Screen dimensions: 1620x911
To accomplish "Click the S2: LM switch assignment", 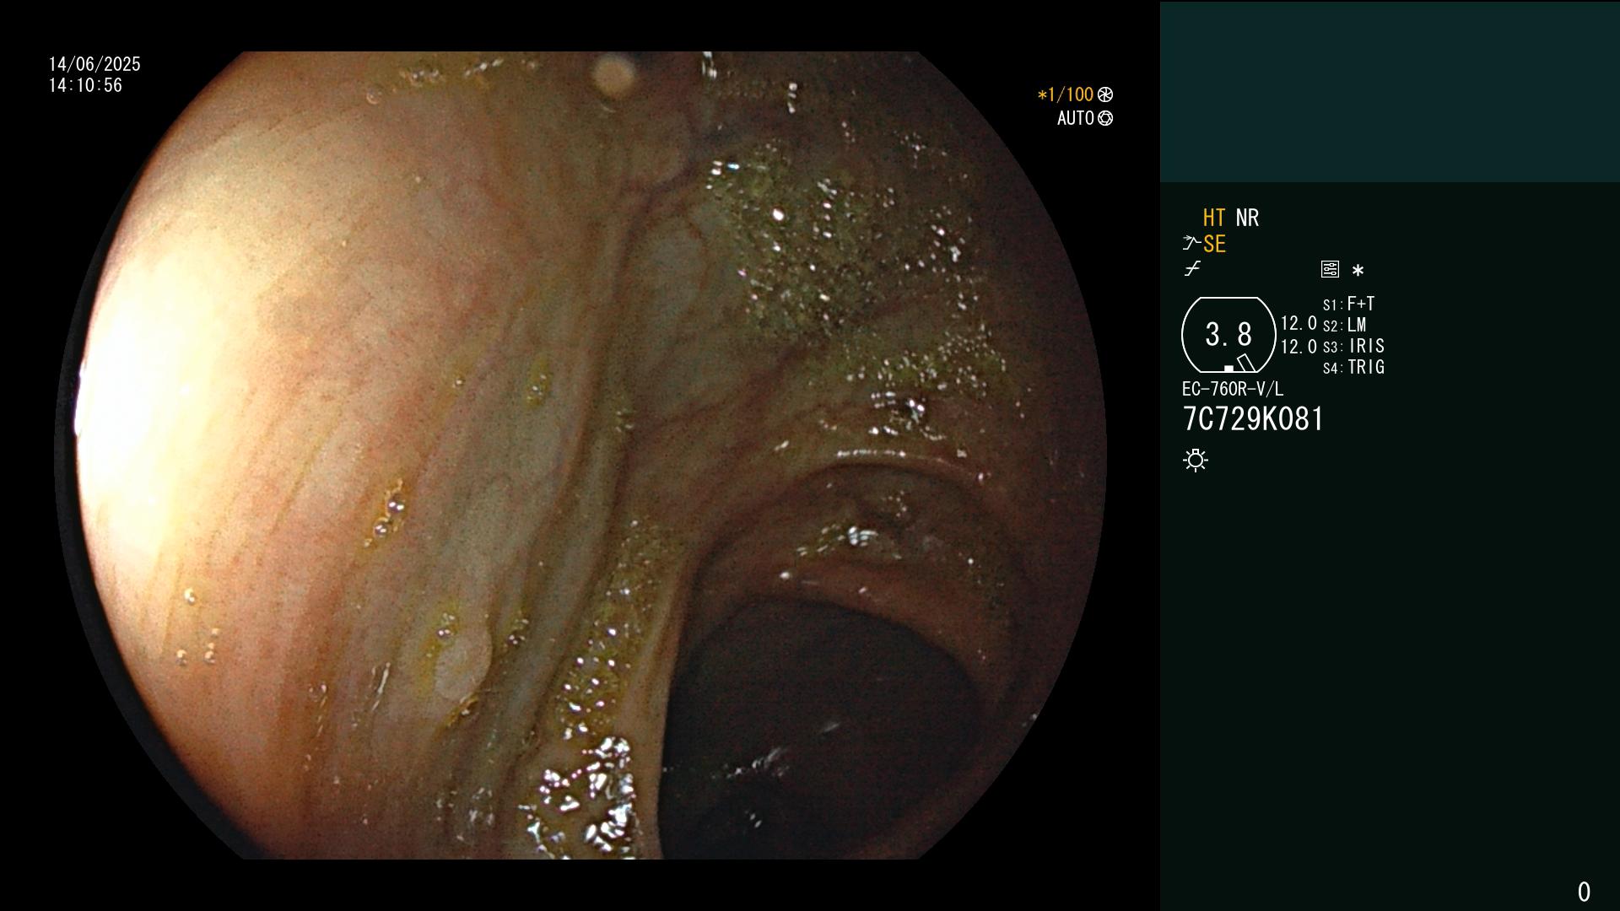I will coord(1344,325).
